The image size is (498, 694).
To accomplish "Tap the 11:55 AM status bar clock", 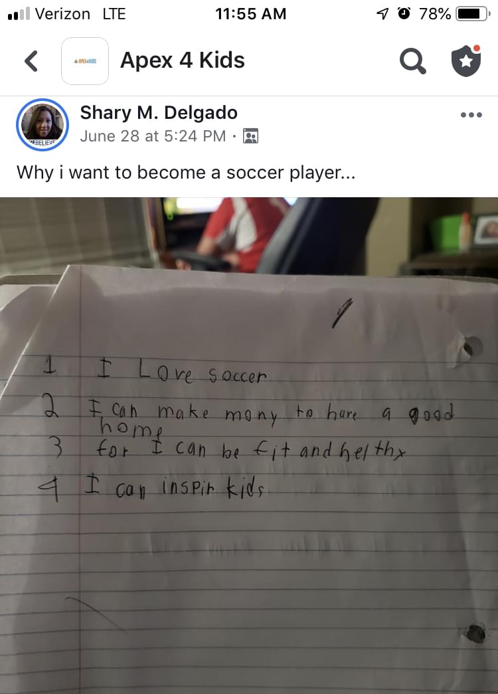I will [x=250, y=14].
